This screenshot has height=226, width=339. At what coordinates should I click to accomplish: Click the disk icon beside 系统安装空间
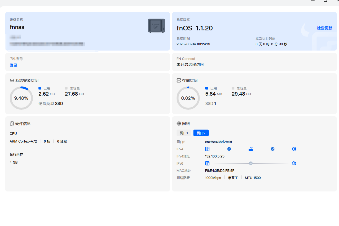(x=12, y=80)
